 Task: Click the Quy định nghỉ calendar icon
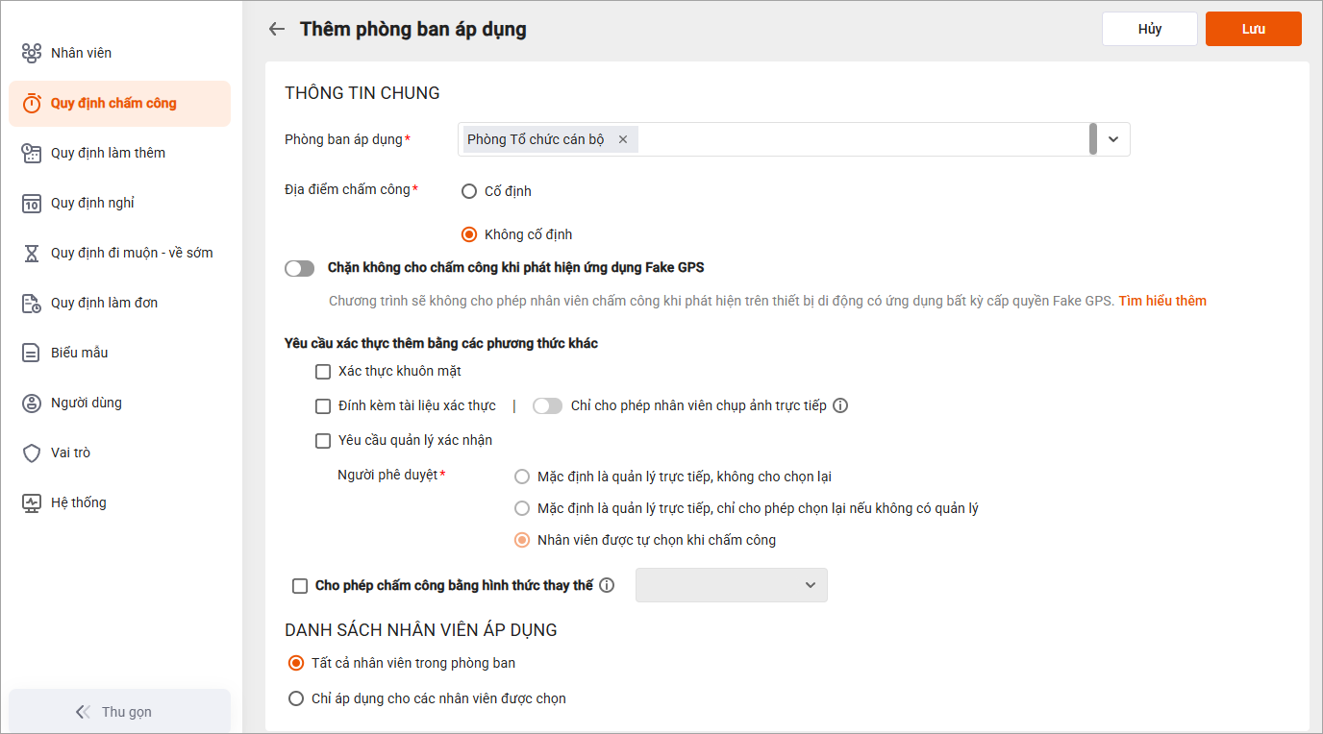point(32,203)
